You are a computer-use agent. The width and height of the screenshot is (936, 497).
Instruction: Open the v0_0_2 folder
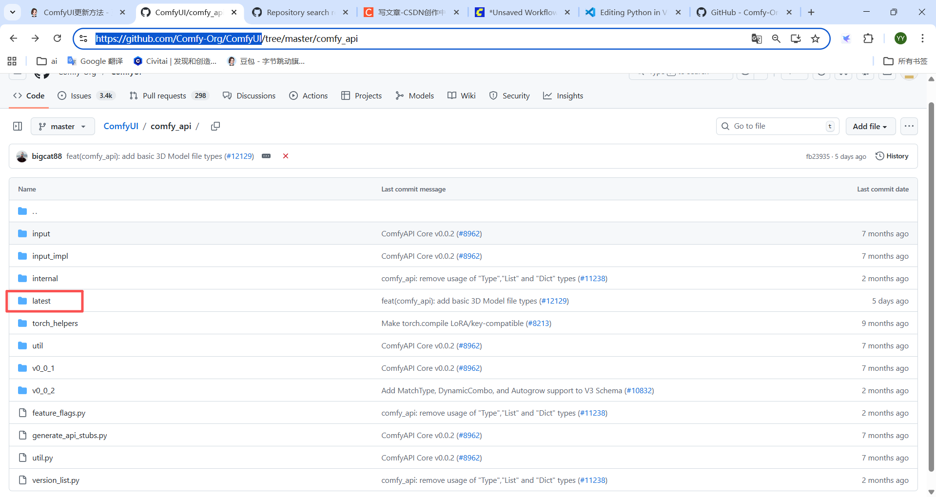(x=43, y=390)
